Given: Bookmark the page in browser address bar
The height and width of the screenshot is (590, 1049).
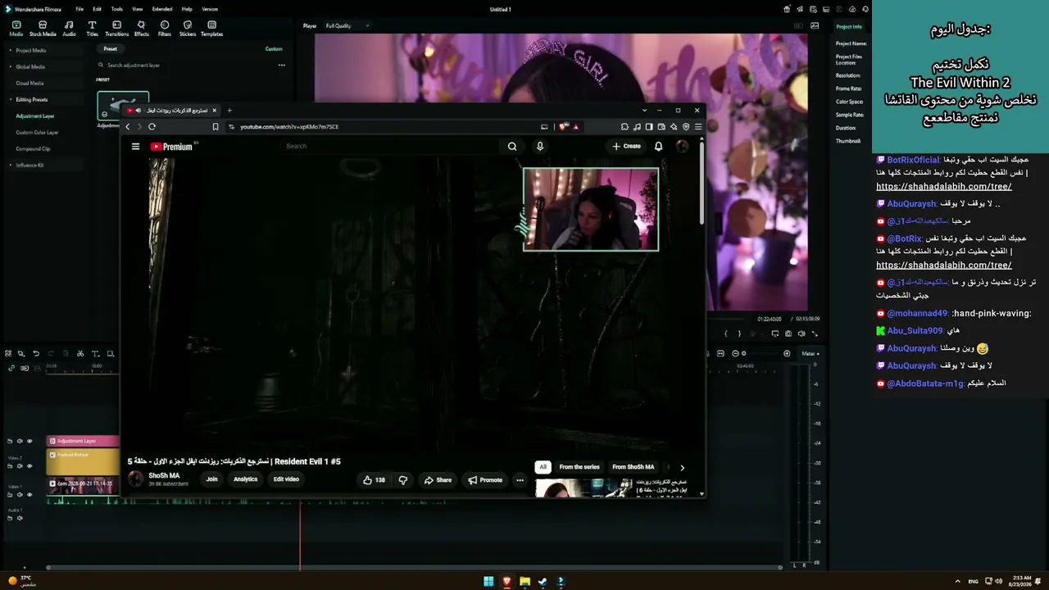Looking at the screenshot, I should point(216,126).
